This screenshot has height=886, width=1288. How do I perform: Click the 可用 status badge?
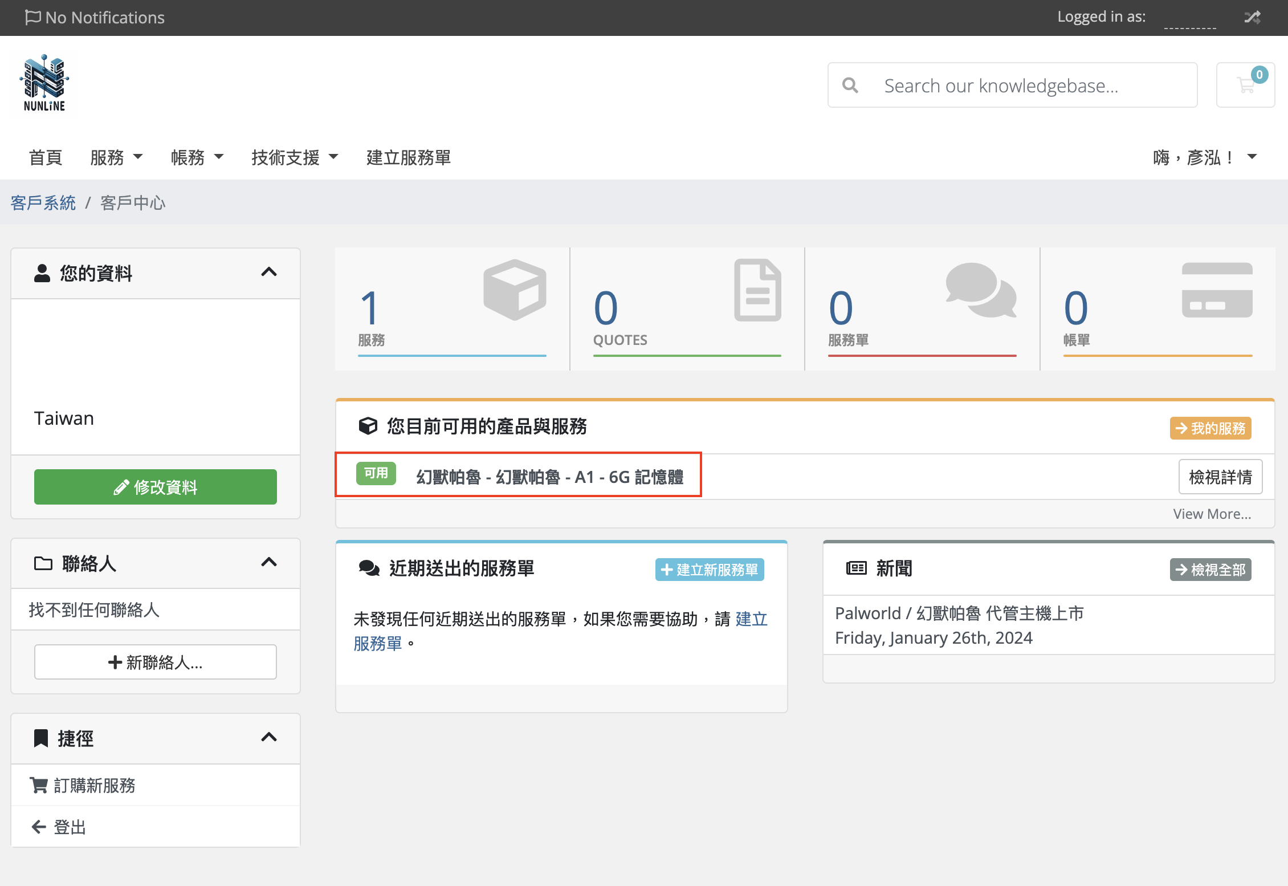376,473
